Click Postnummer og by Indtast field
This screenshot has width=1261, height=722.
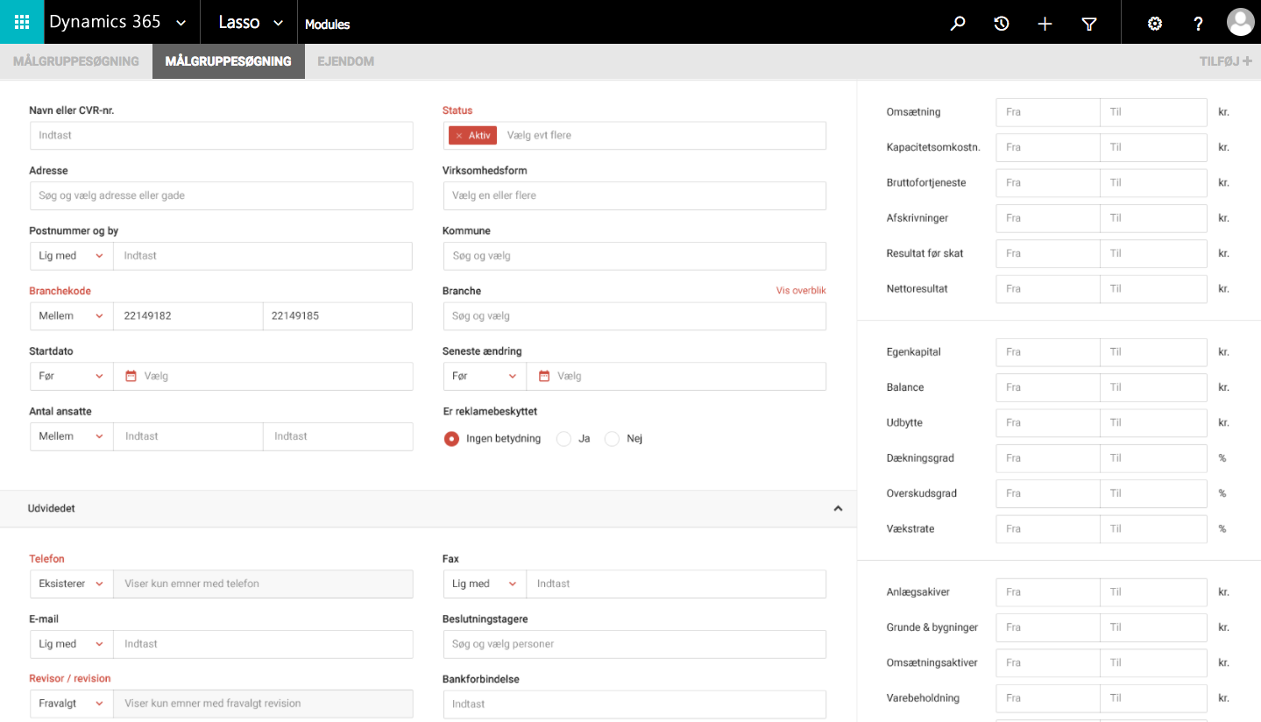(x=263, y=256)
